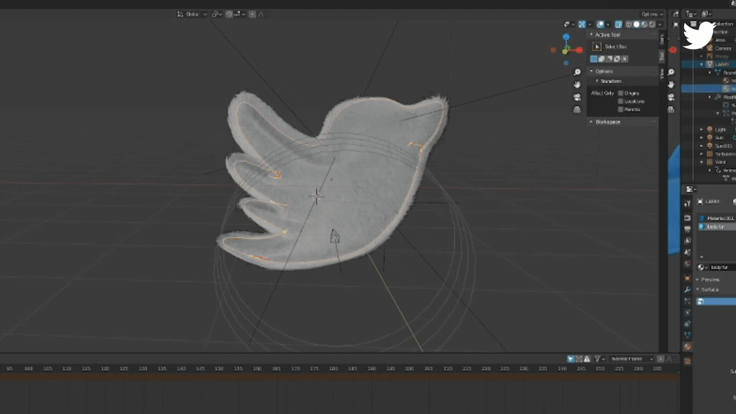
Task: Toggle viewport overlays display
Action: click(x=600, y=24)
